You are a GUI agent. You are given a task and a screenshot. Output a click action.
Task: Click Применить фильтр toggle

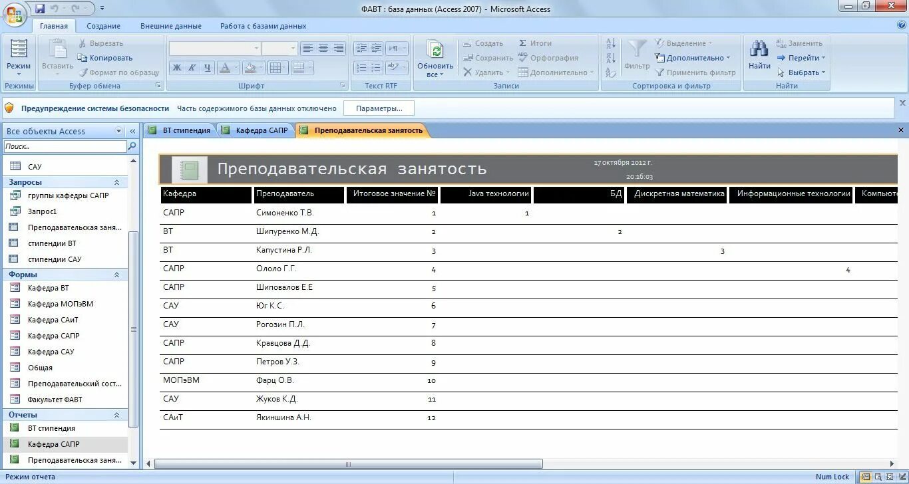click(695, 72)
